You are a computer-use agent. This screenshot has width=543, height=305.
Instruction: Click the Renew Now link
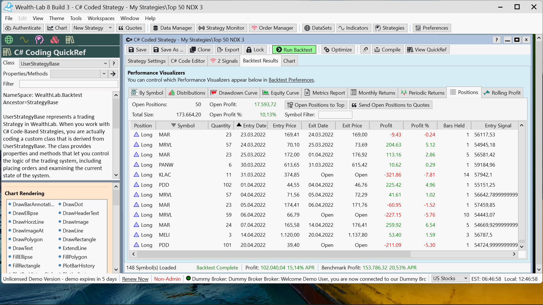coord(135,279)
